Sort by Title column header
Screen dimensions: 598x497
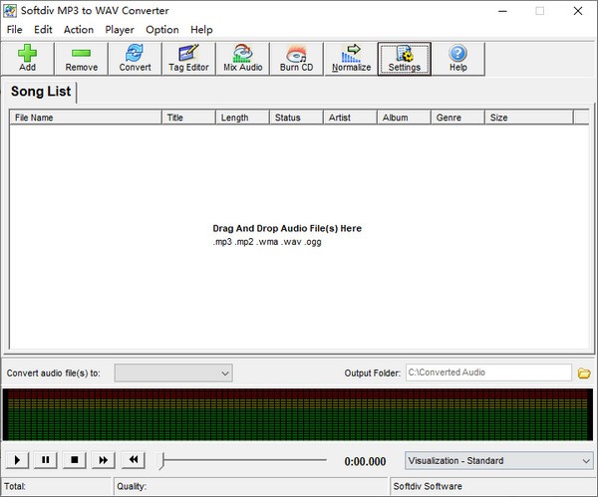click(x=188, y=118)
